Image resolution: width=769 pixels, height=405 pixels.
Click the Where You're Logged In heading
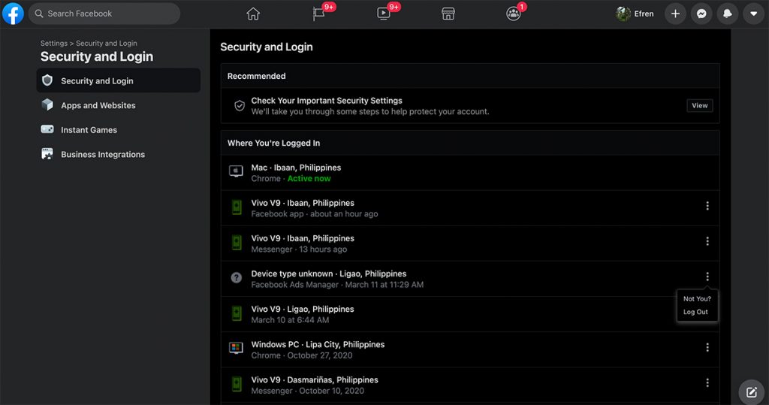tap(273, 144)
